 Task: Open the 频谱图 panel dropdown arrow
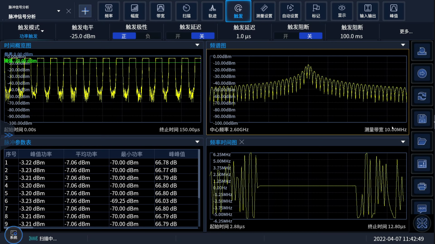point(403,45)
